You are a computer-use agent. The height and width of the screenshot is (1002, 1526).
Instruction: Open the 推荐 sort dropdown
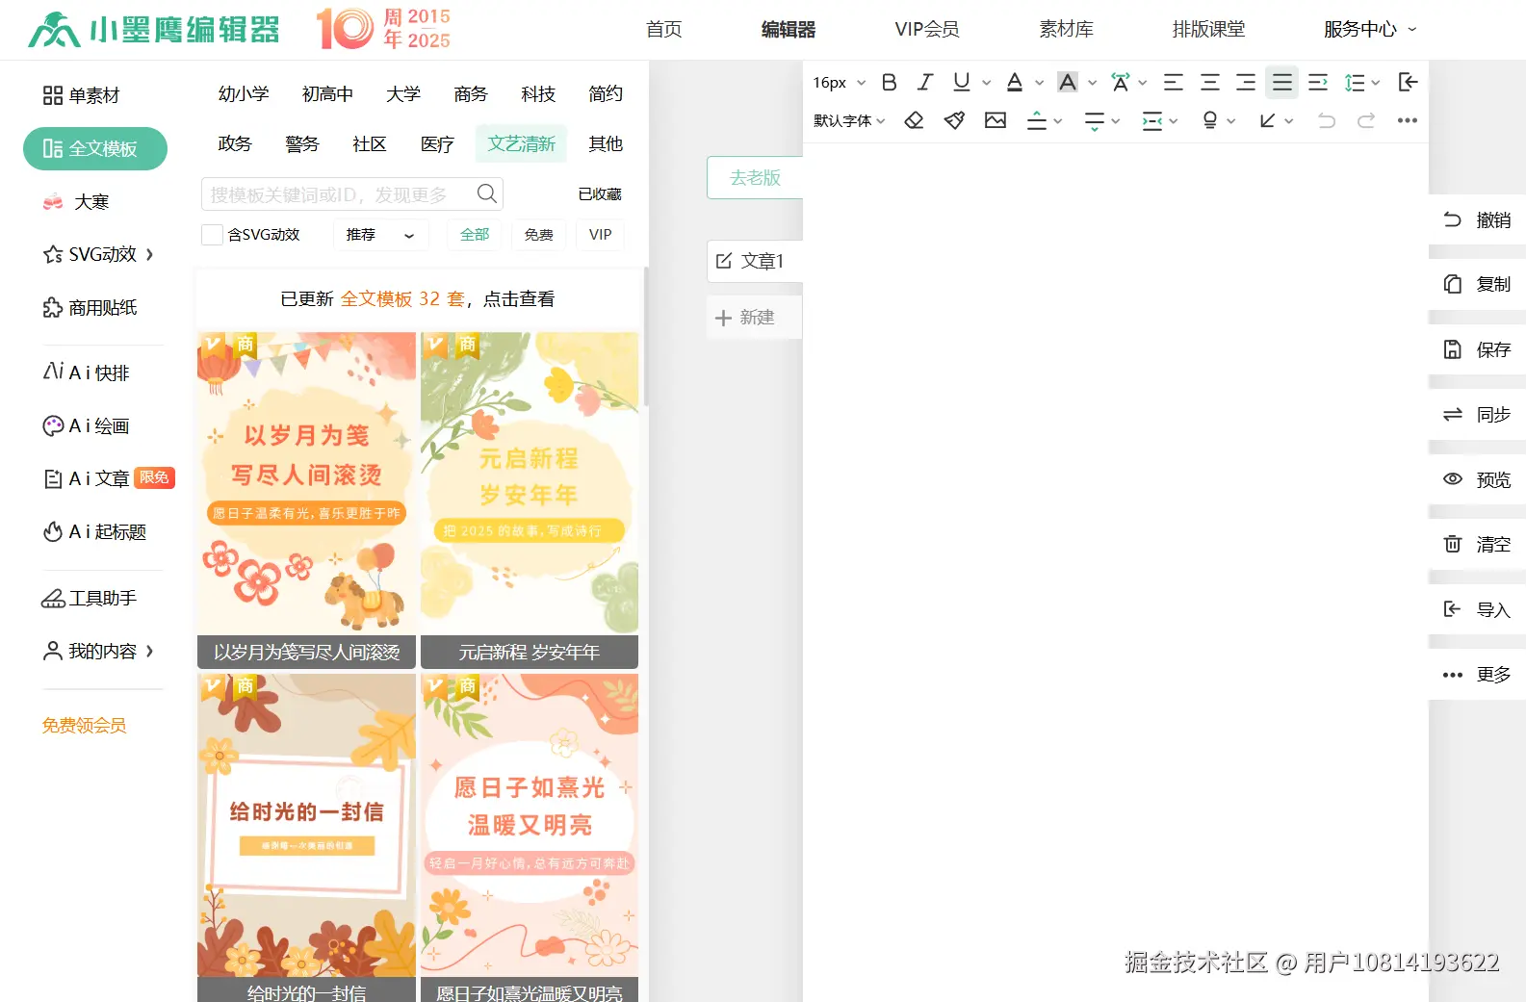(380, 235)
